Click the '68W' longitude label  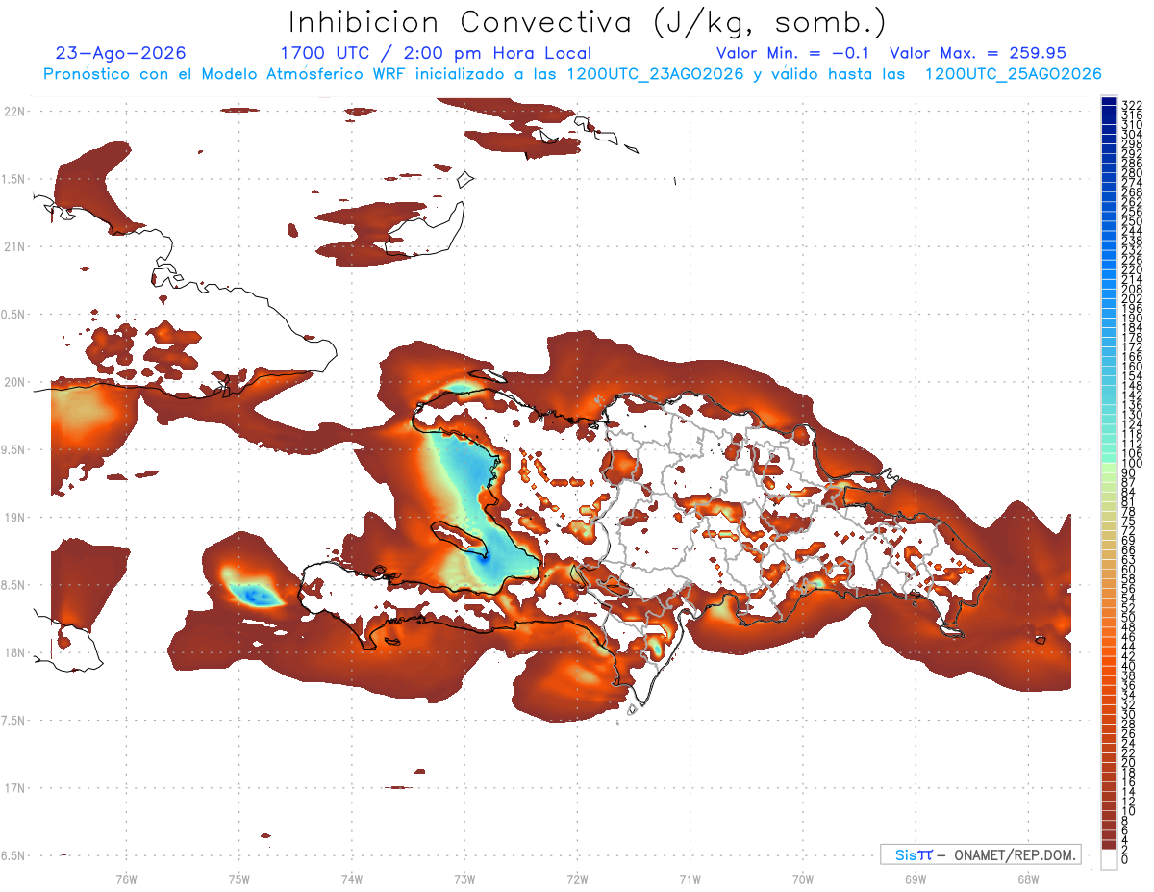pos(1027,879)
